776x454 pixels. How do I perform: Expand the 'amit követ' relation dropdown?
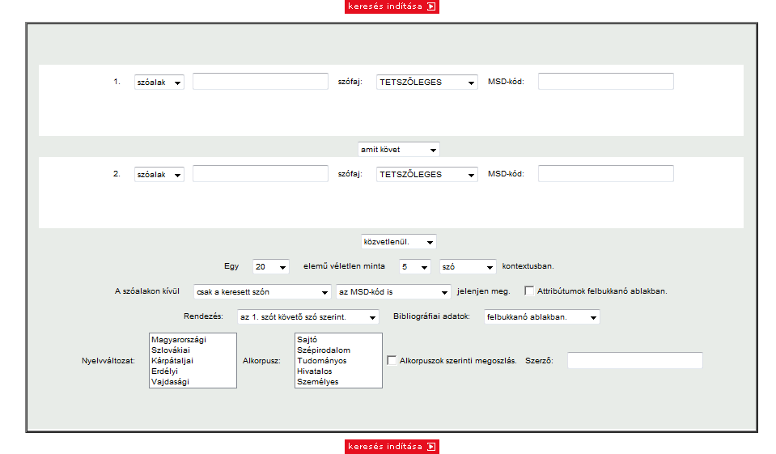(x=398, y=149)
